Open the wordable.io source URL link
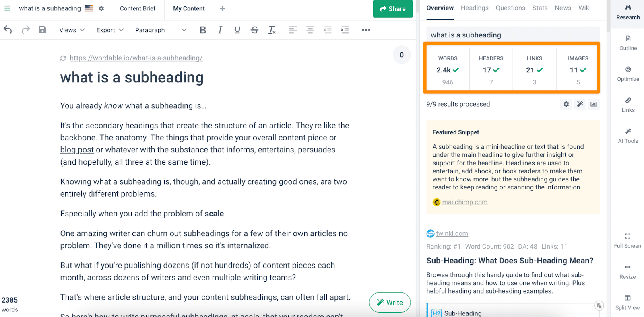Screen dimensions: 644x317 (x=136, y=58)
